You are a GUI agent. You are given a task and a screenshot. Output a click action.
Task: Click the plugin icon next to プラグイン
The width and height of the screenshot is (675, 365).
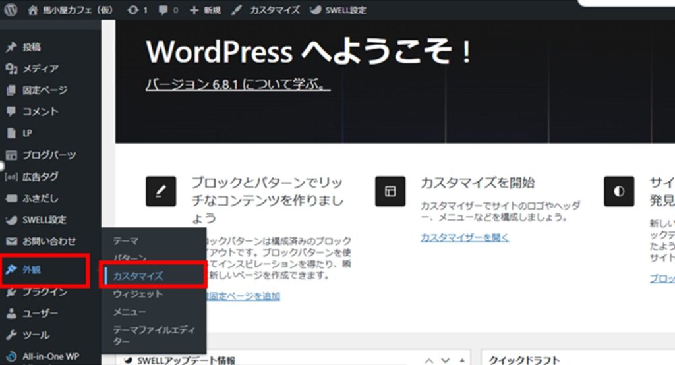point(11,292)
